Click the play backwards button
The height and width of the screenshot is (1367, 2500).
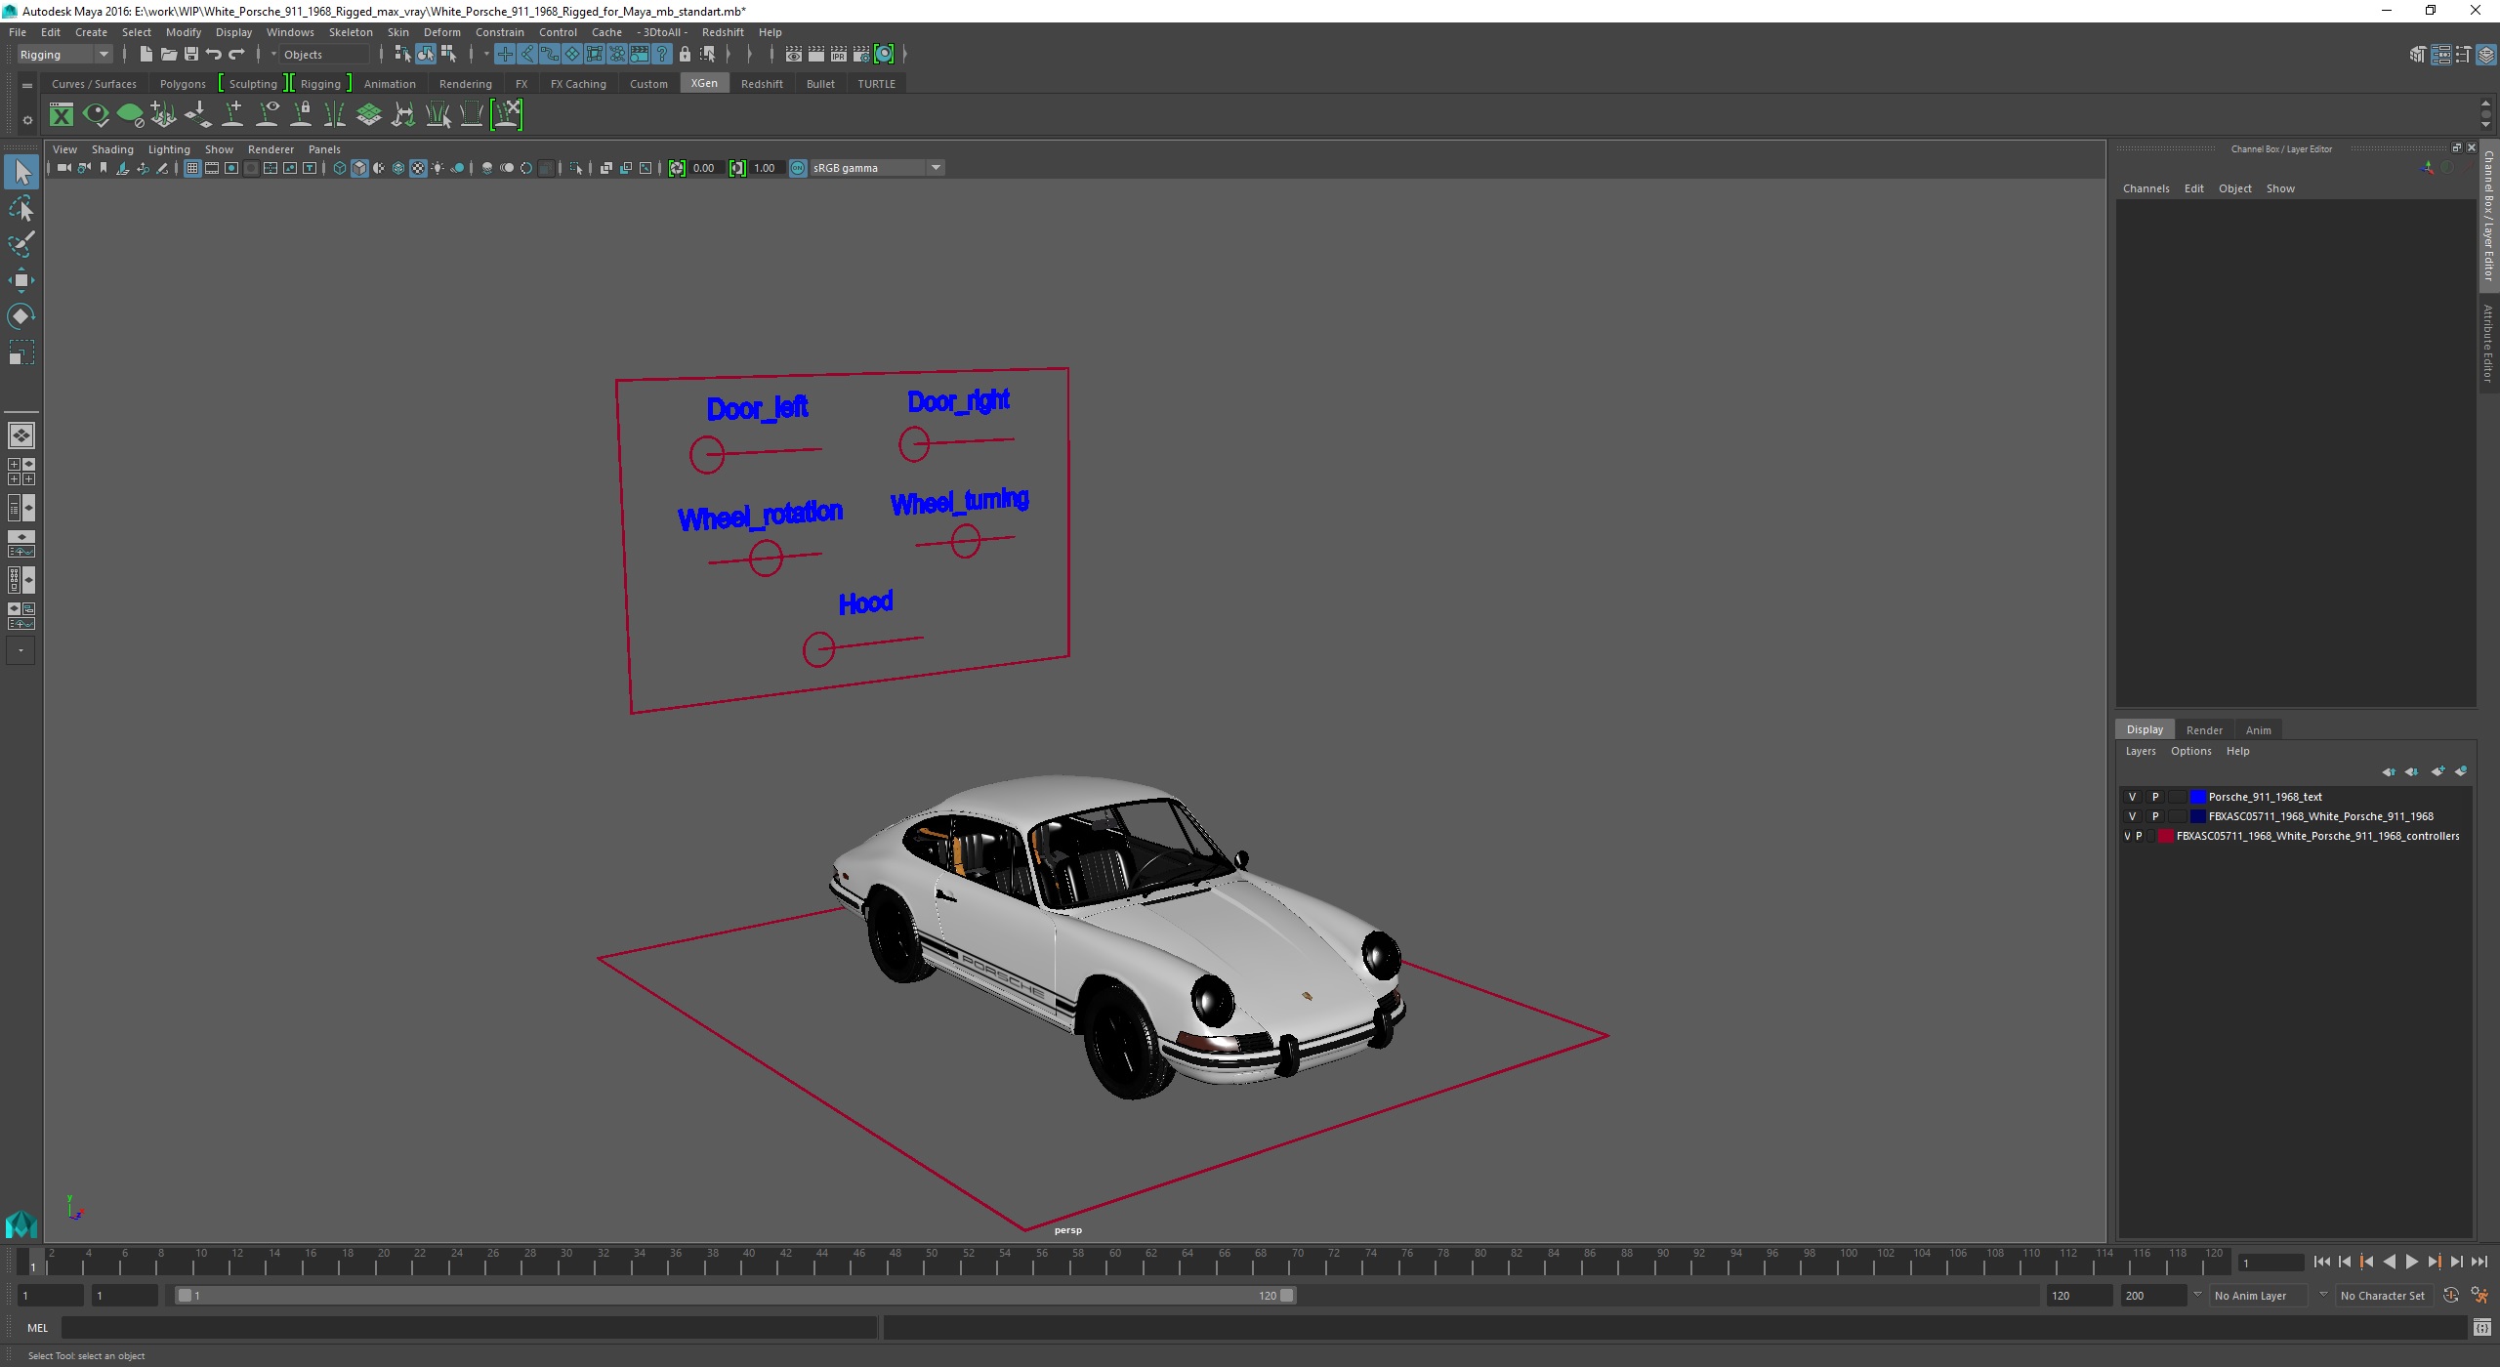click(2389, 1263)
